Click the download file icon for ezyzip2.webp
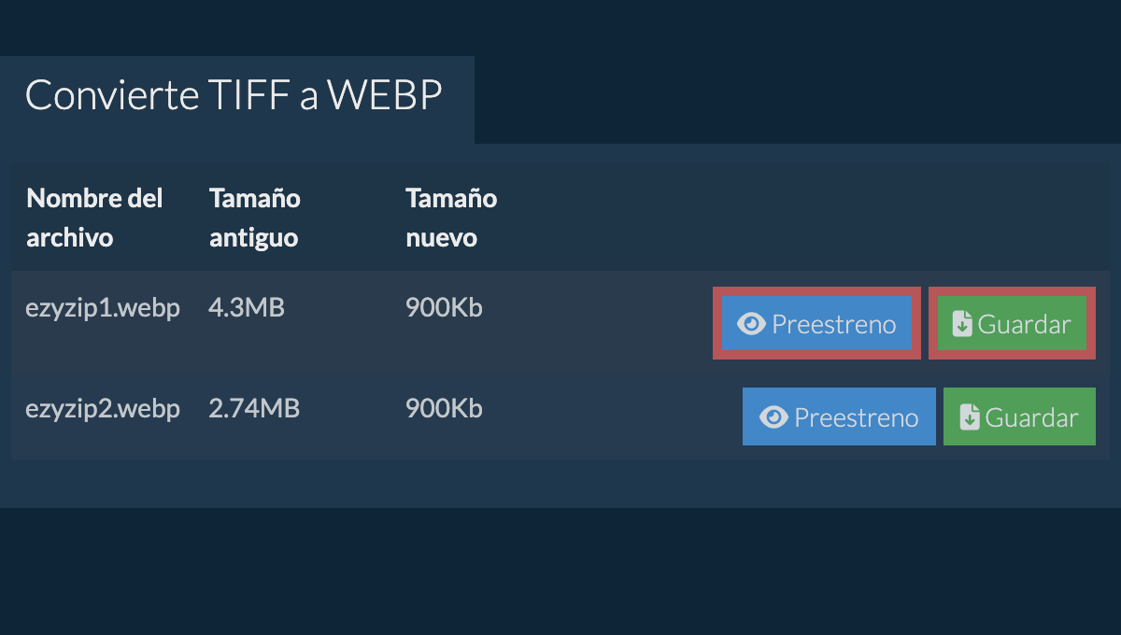 [x=970, y=417]
